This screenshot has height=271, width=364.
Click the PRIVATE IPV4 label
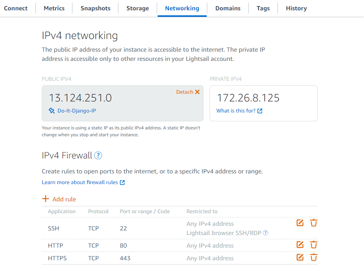[x=226, y=79]
